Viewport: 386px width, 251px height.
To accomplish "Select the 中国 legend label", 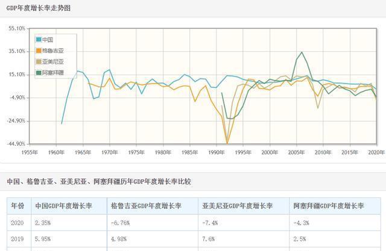I will 48,40.
